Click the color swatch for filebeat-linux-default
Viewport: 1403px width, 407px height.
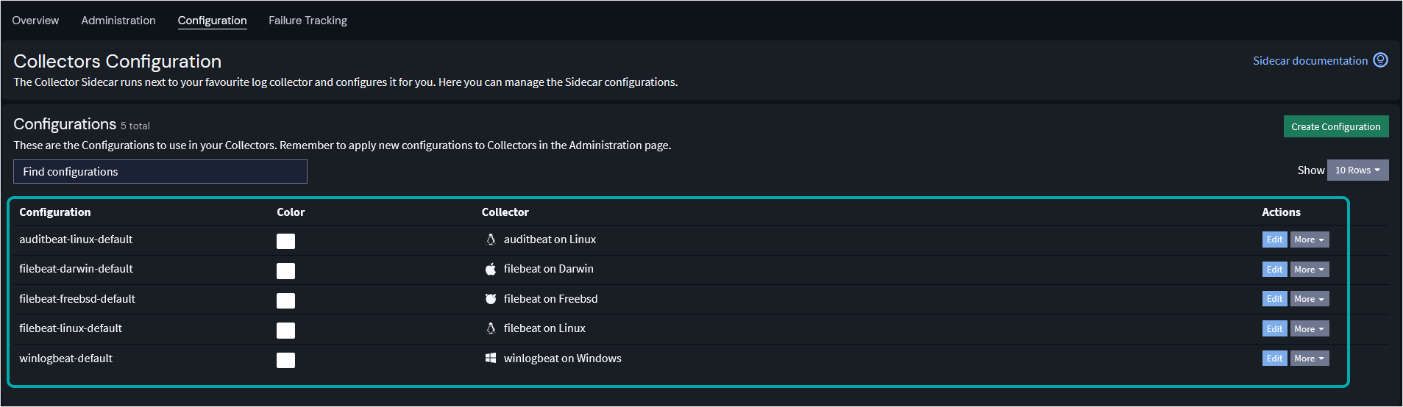point(285,331)
